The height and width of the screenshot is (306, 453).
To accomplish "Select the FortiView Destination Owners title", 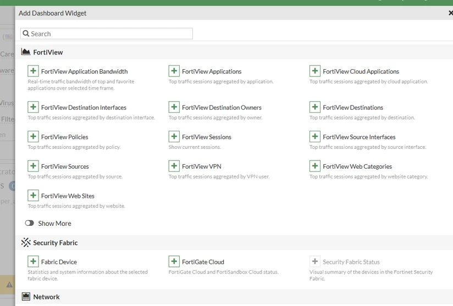I will pyautogui.click(x=222, y=107).
